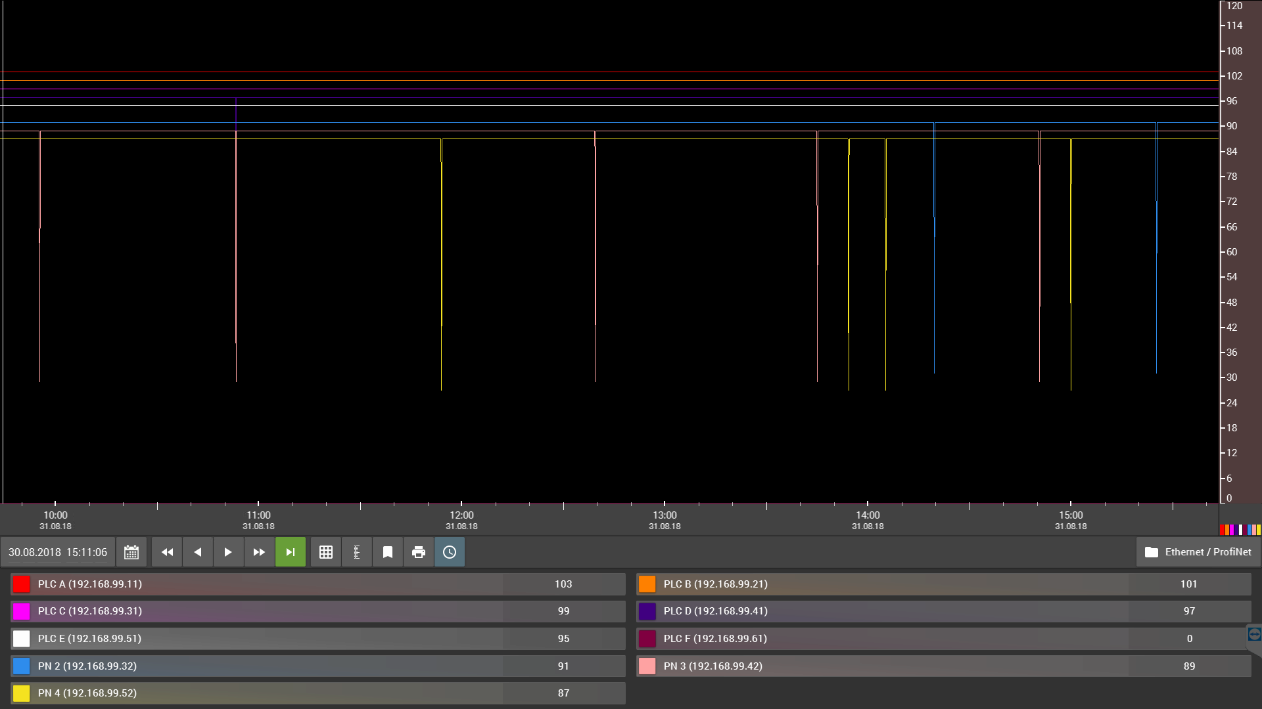Select the ruler measurement tool
The width and height of the screenshot is (1262, 709).
(357, 552)
